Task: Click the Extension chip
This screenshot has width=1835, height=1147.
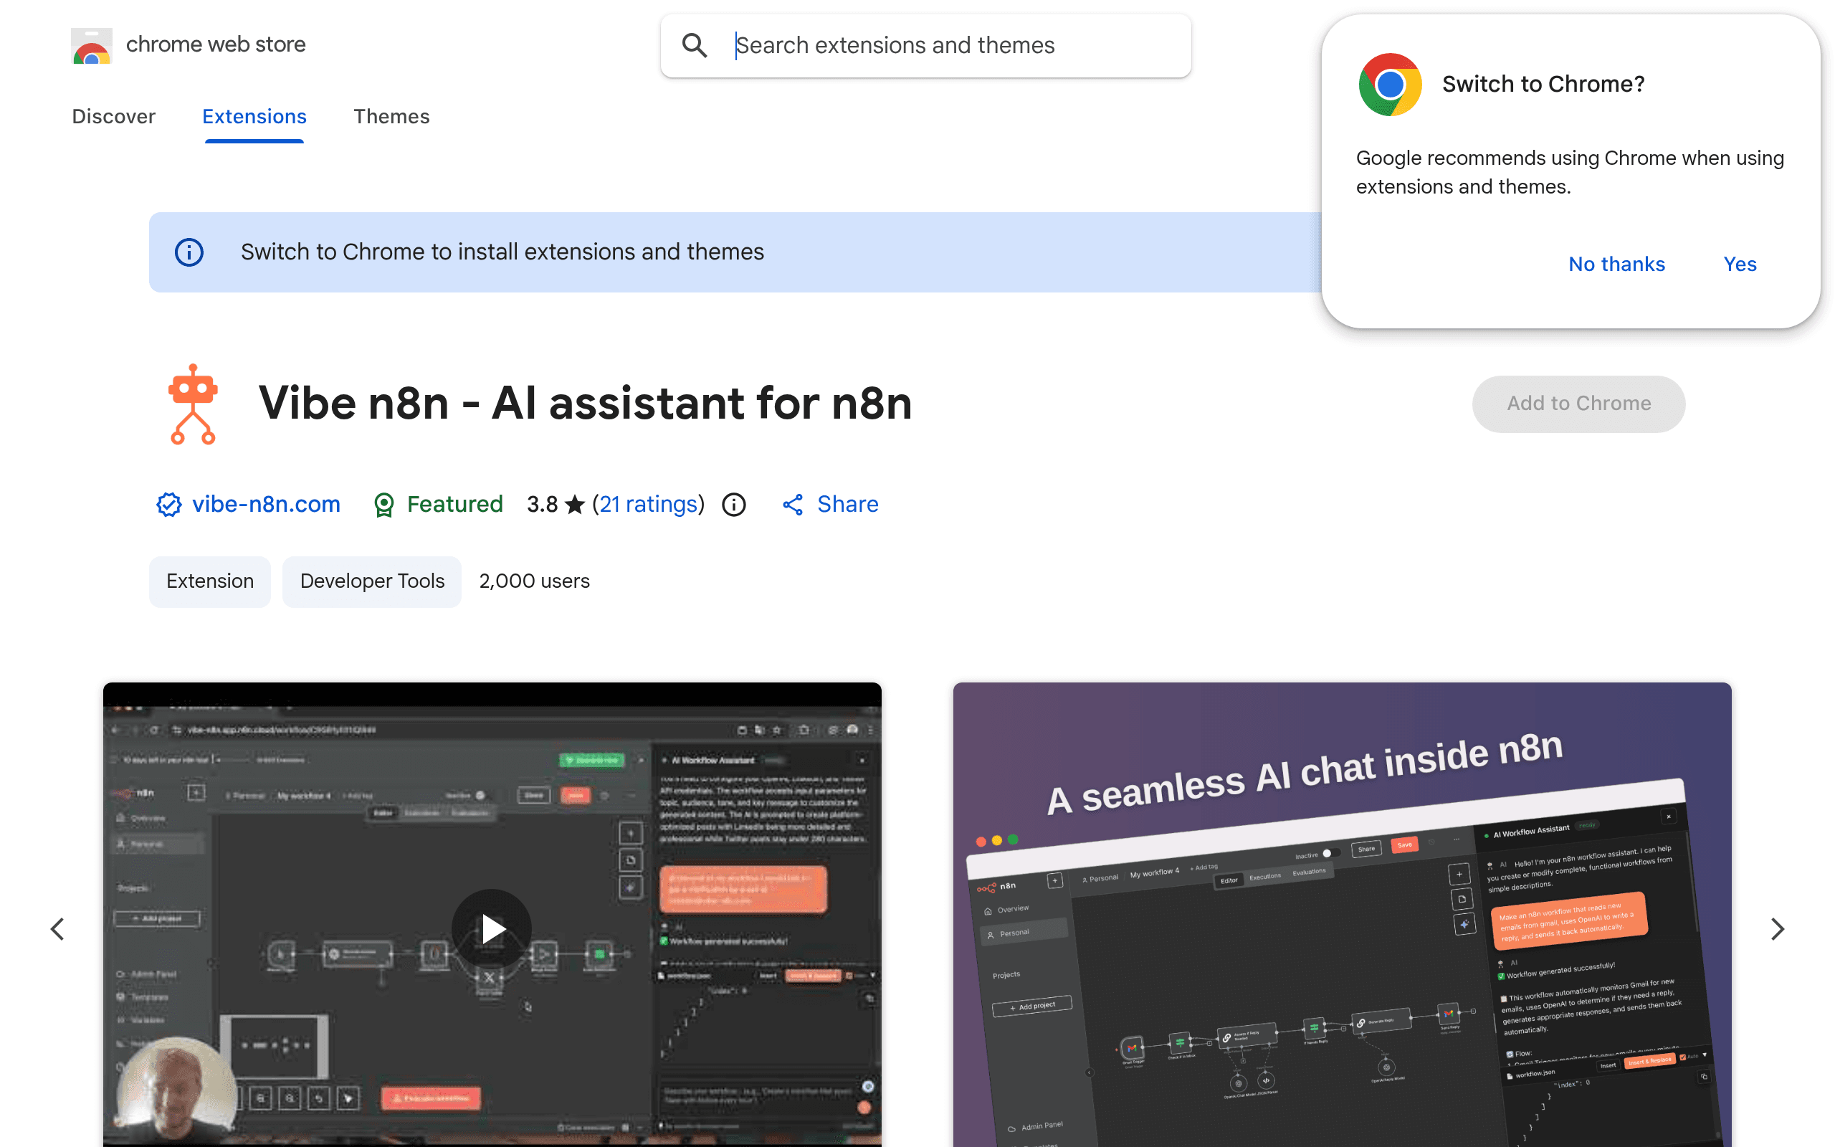Action: (210, 581)
